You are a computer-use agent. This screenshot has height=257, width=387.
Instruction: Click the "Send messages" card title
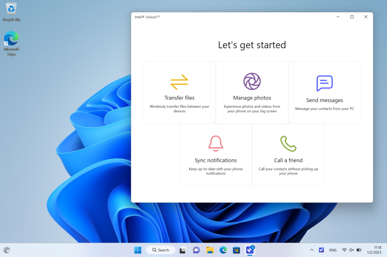(x=325, y=100)
